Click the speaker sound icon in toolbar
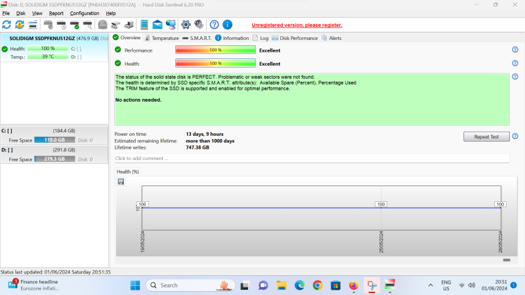Screen dimensions: 525x295 [x=199, y=24]
